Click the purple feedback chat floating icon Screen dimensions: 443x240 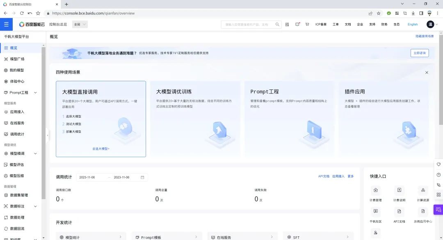438,210
